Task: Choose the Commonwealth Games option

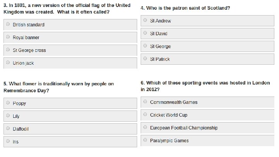Action: coord(145,102)
